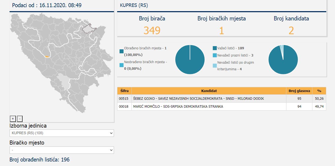Click the Neobrađeno biračkih mjesta legend swatch
Viewport: 335px width, 166px height.
[x=121, y=65]
